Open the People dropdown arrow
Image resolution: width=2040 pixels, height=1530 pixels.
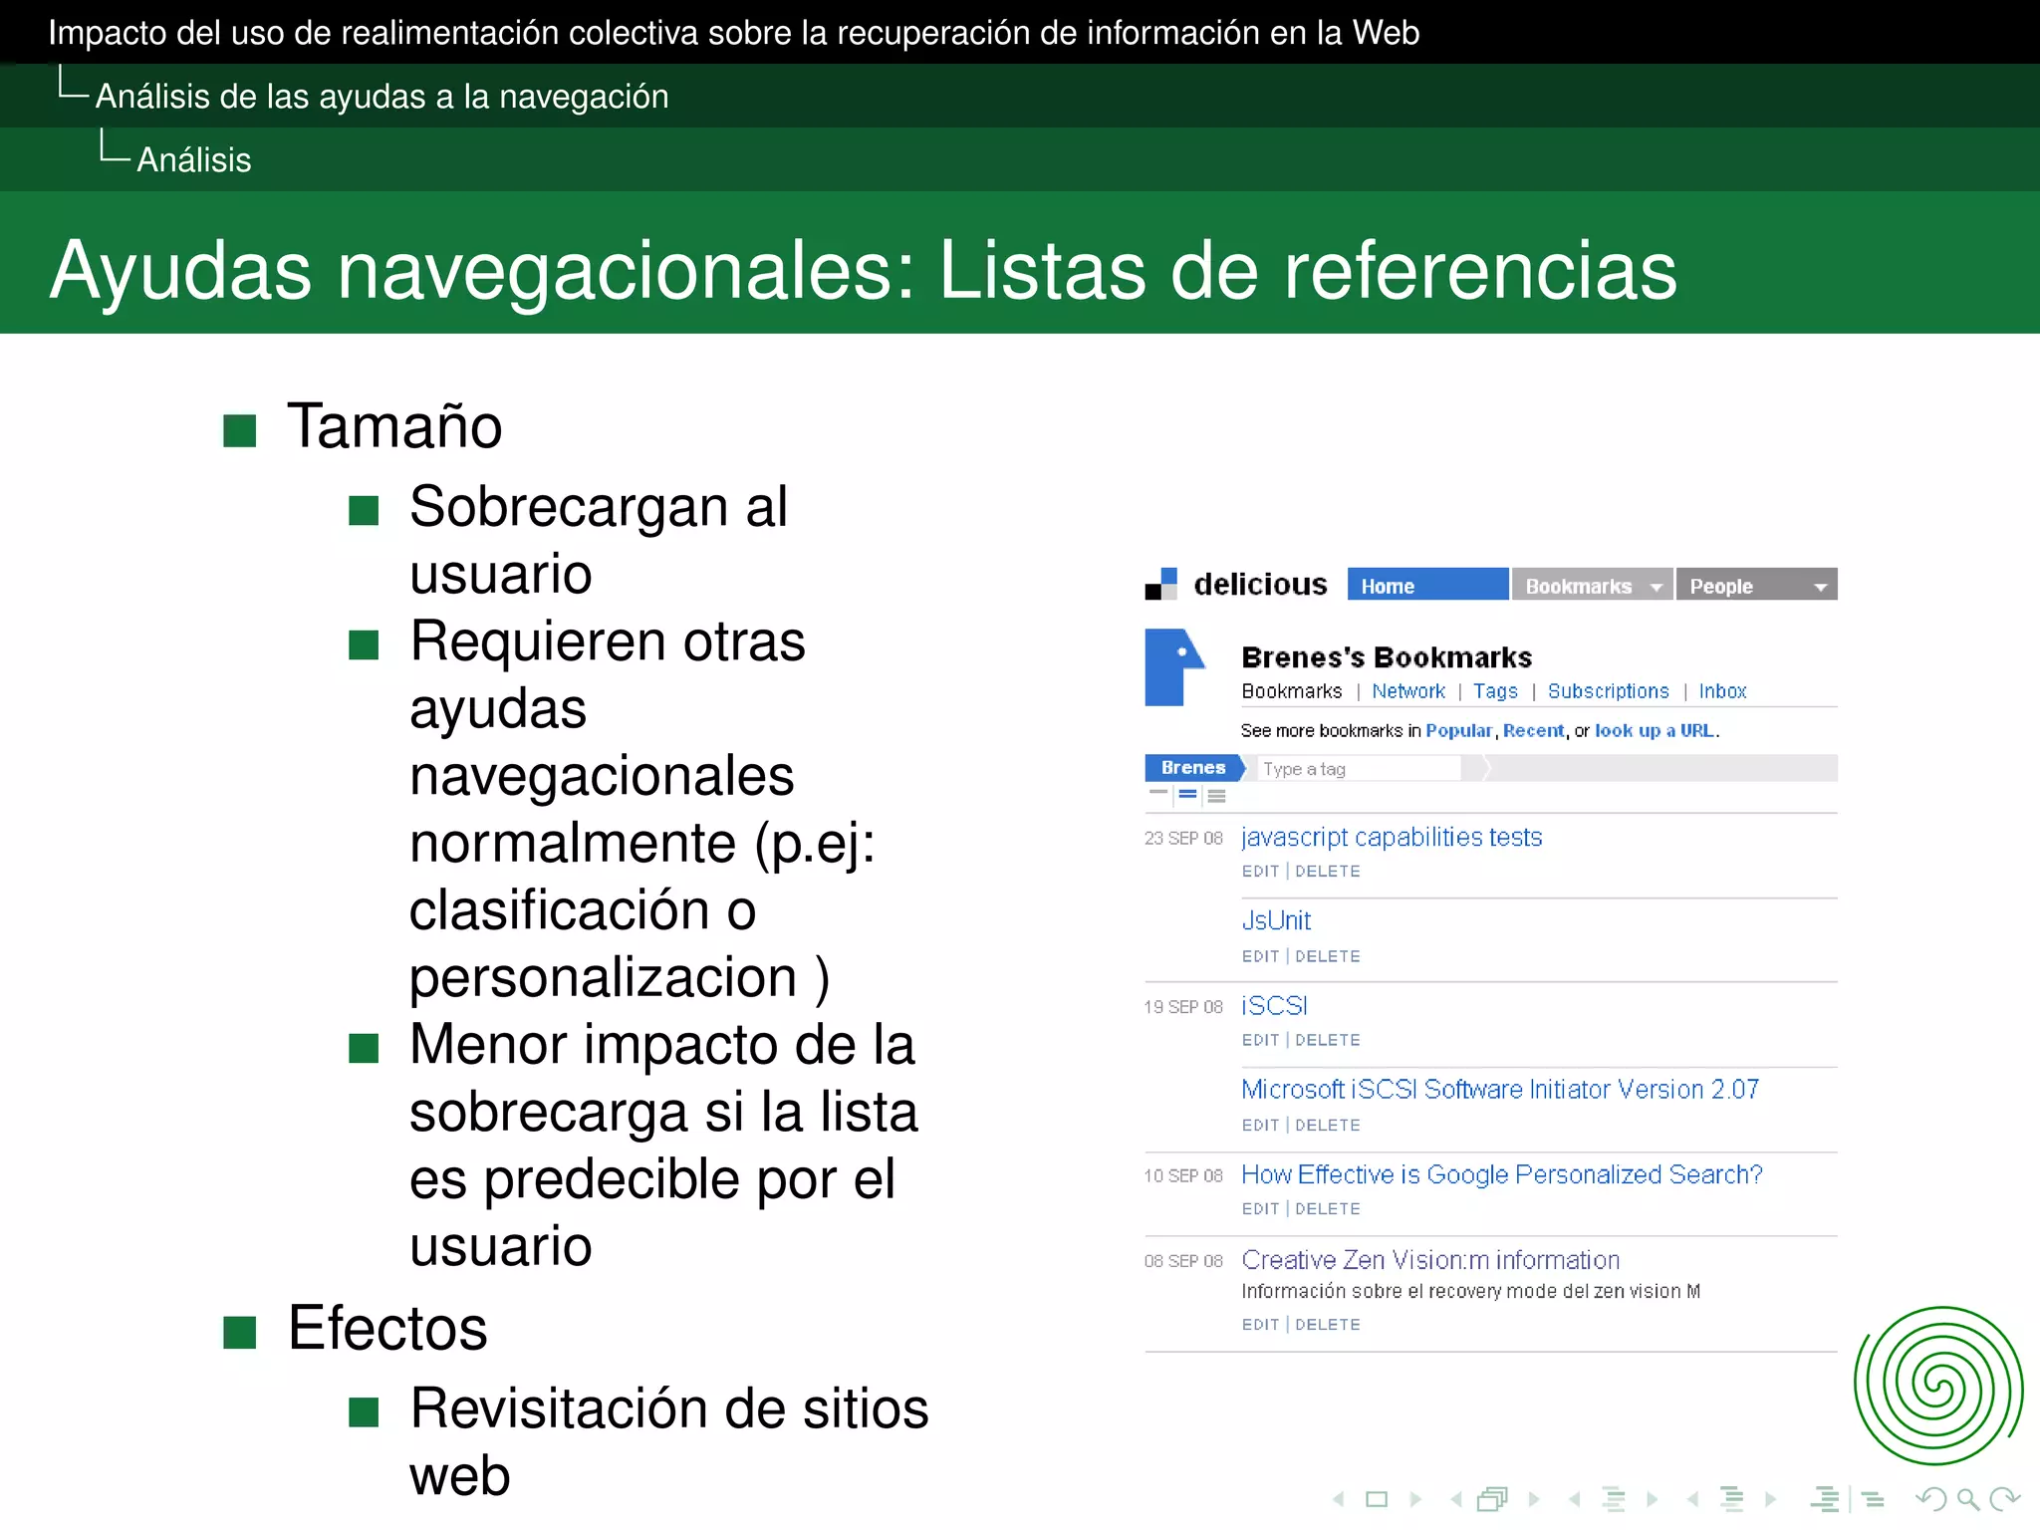1820,587
